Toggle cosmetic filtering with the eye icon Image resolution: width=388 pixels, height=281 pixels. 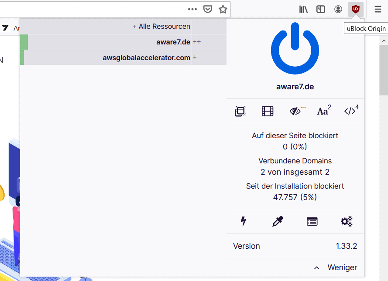tap(295, 111)
